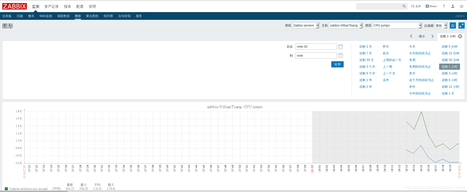Open the host dropdown zabbix-VillianTsang
This screenshot has width=467, height=192.
pyautogui.click(x=346, y=25)
